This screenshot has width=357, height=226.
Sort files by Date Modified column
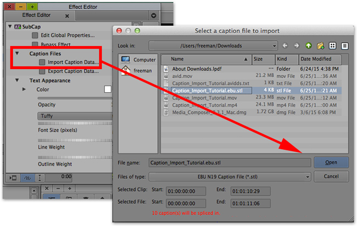pos(320,59)
